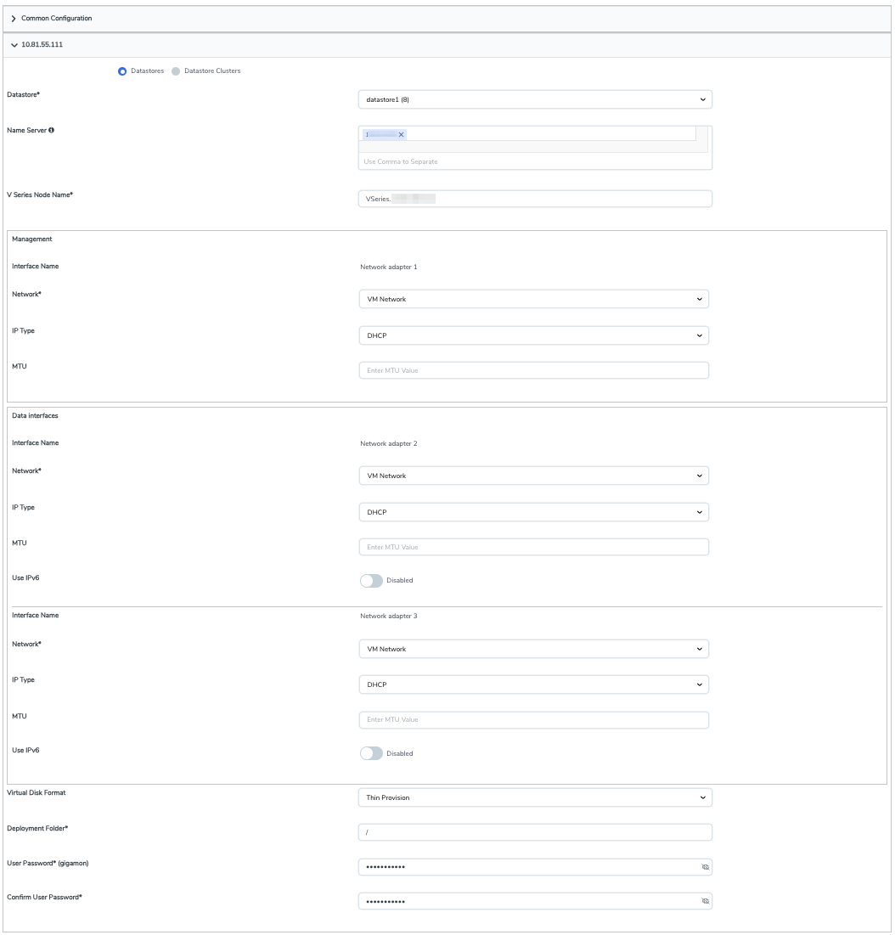Open IP Type dropdown for Network adapter 3
895x935 pixels.
(x=533, y=684)
